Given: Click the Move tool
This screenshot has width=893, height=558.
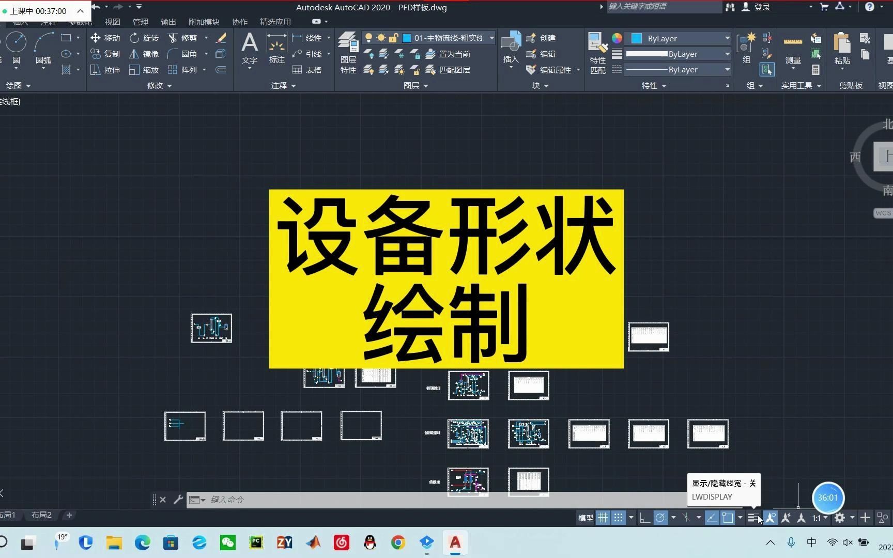Looking at the screenshot, I should 105,38.
